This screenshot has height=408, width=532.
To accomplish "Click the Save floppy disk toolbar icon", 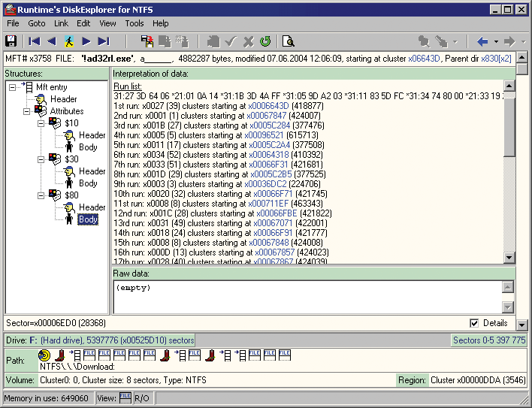I will pyautogui.click(x=11, y=41).
